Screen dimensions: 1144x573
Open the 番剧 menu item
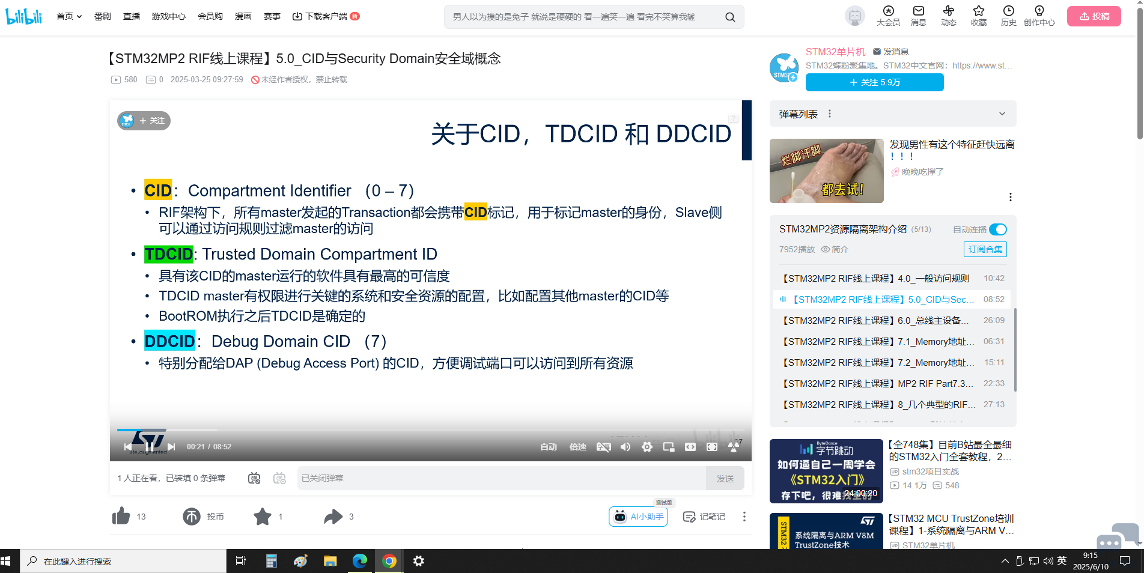point(103,16)
